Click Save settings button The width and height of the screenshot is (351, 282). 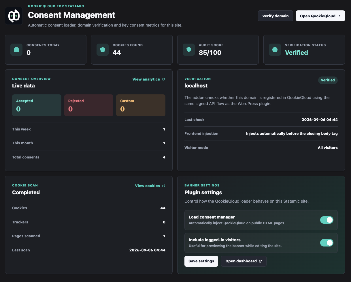pyautogui.click(x=201, y=261)
